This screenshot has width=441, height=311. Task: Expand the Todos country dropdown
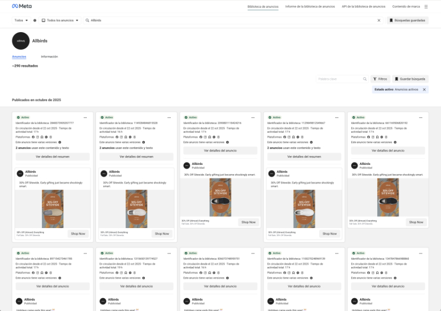tap(21, 20)
